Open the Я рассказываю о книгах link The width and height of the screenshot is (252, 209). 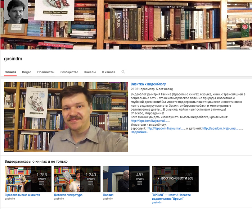22,195
